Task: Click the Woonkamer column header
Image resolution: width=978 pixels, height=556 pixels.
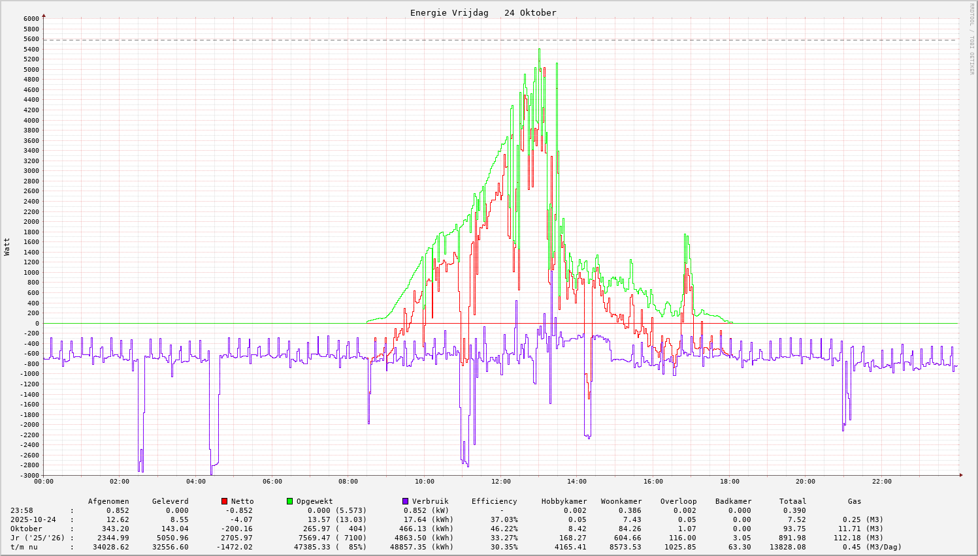Action: pyautogui.click(x=621, y=501)
